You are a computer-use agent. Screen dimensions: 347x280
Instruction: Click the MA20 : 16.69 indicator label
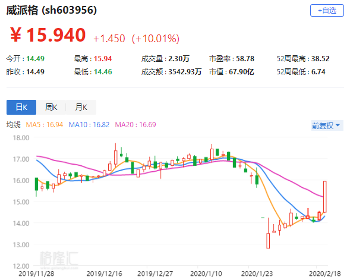coord(135,125)
